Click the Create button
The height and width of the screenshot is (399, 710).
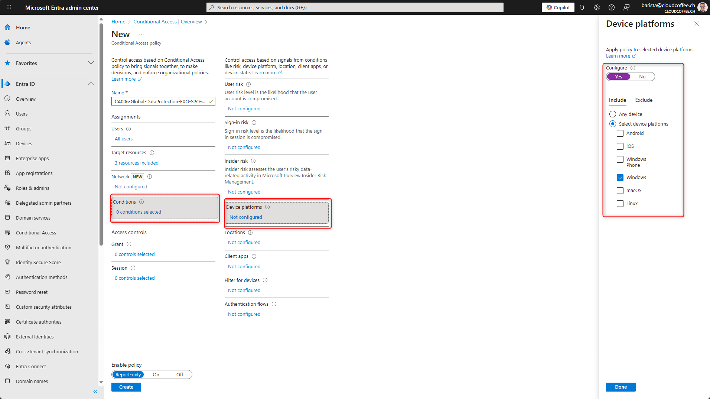click(x=126, y=387)
